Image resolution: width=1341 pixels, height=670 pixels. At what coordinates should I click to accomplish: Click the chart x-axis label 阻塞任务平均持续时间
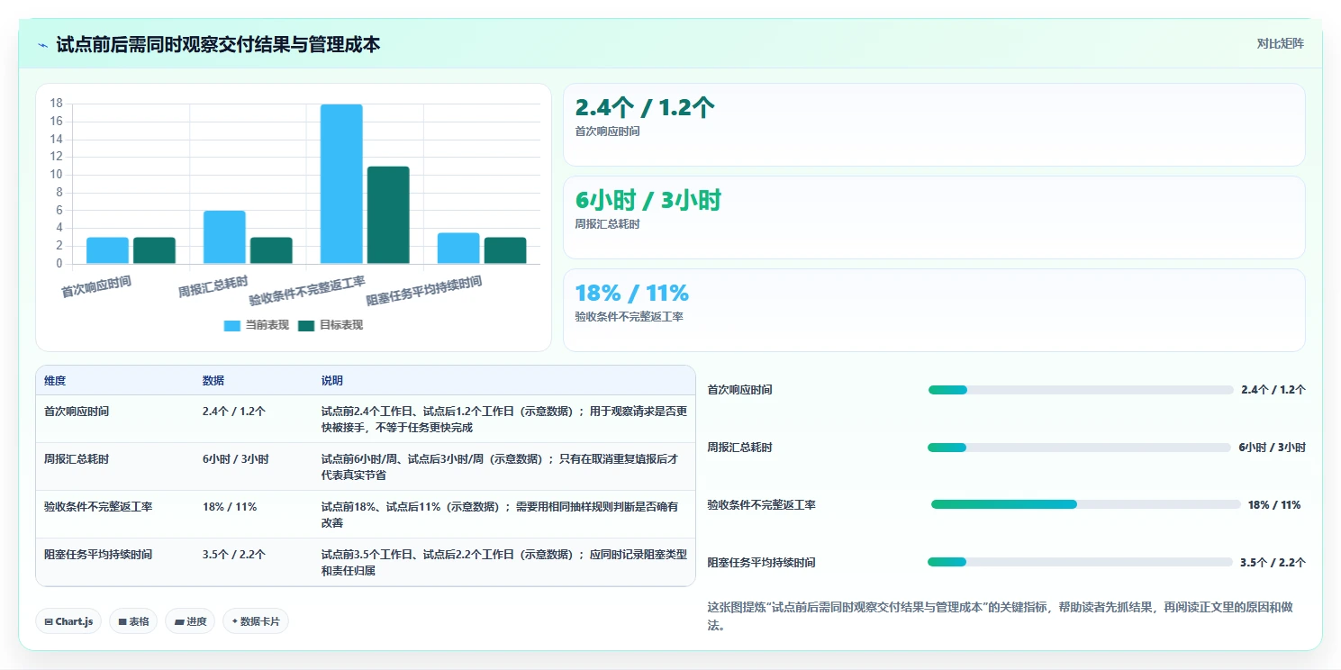423,291
